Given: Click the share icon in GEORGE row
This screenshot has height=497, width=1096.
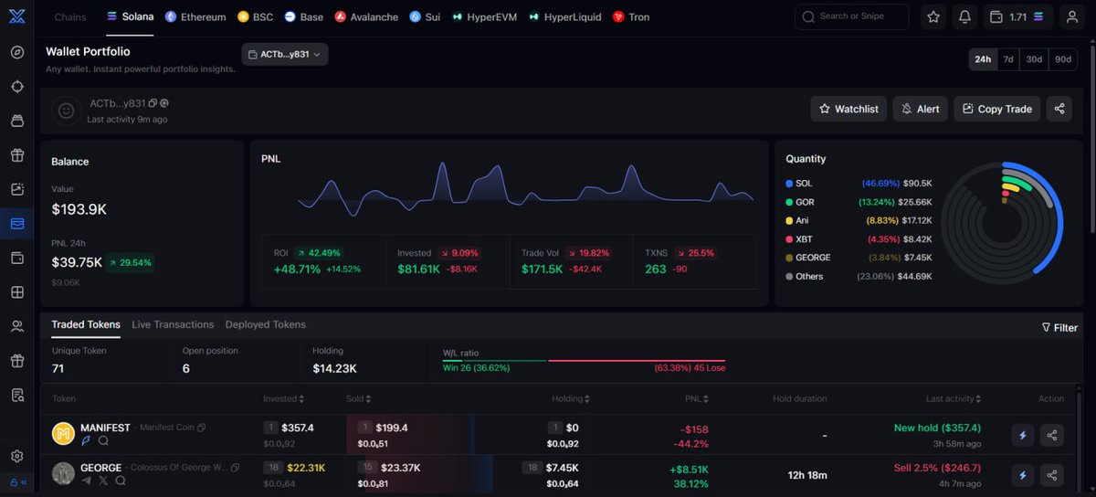Looking at the screenshot, I should point(1052,474).
